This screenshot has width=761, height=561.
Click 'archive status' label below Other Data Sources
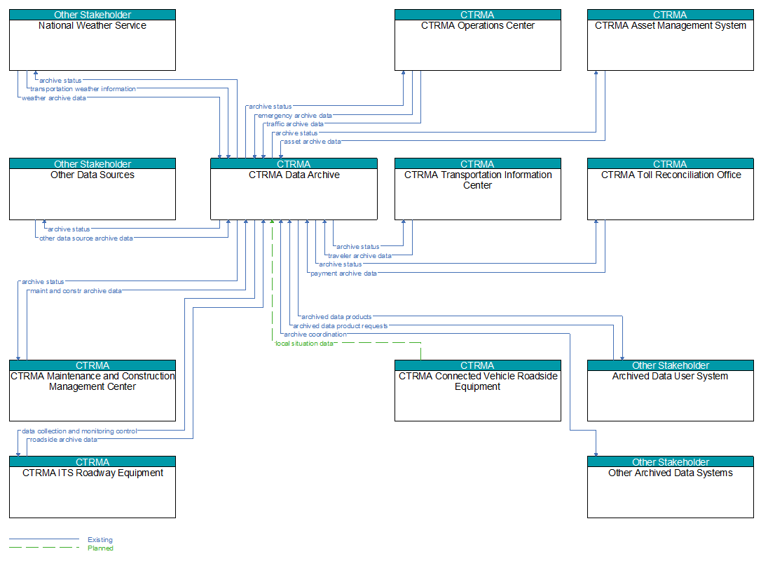69,229
